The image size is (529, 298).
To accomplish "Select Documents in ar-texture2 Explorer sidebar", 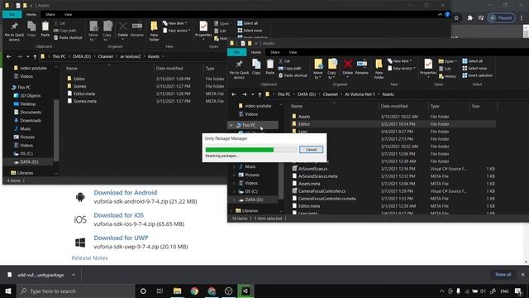I will [x=31, y=113].
